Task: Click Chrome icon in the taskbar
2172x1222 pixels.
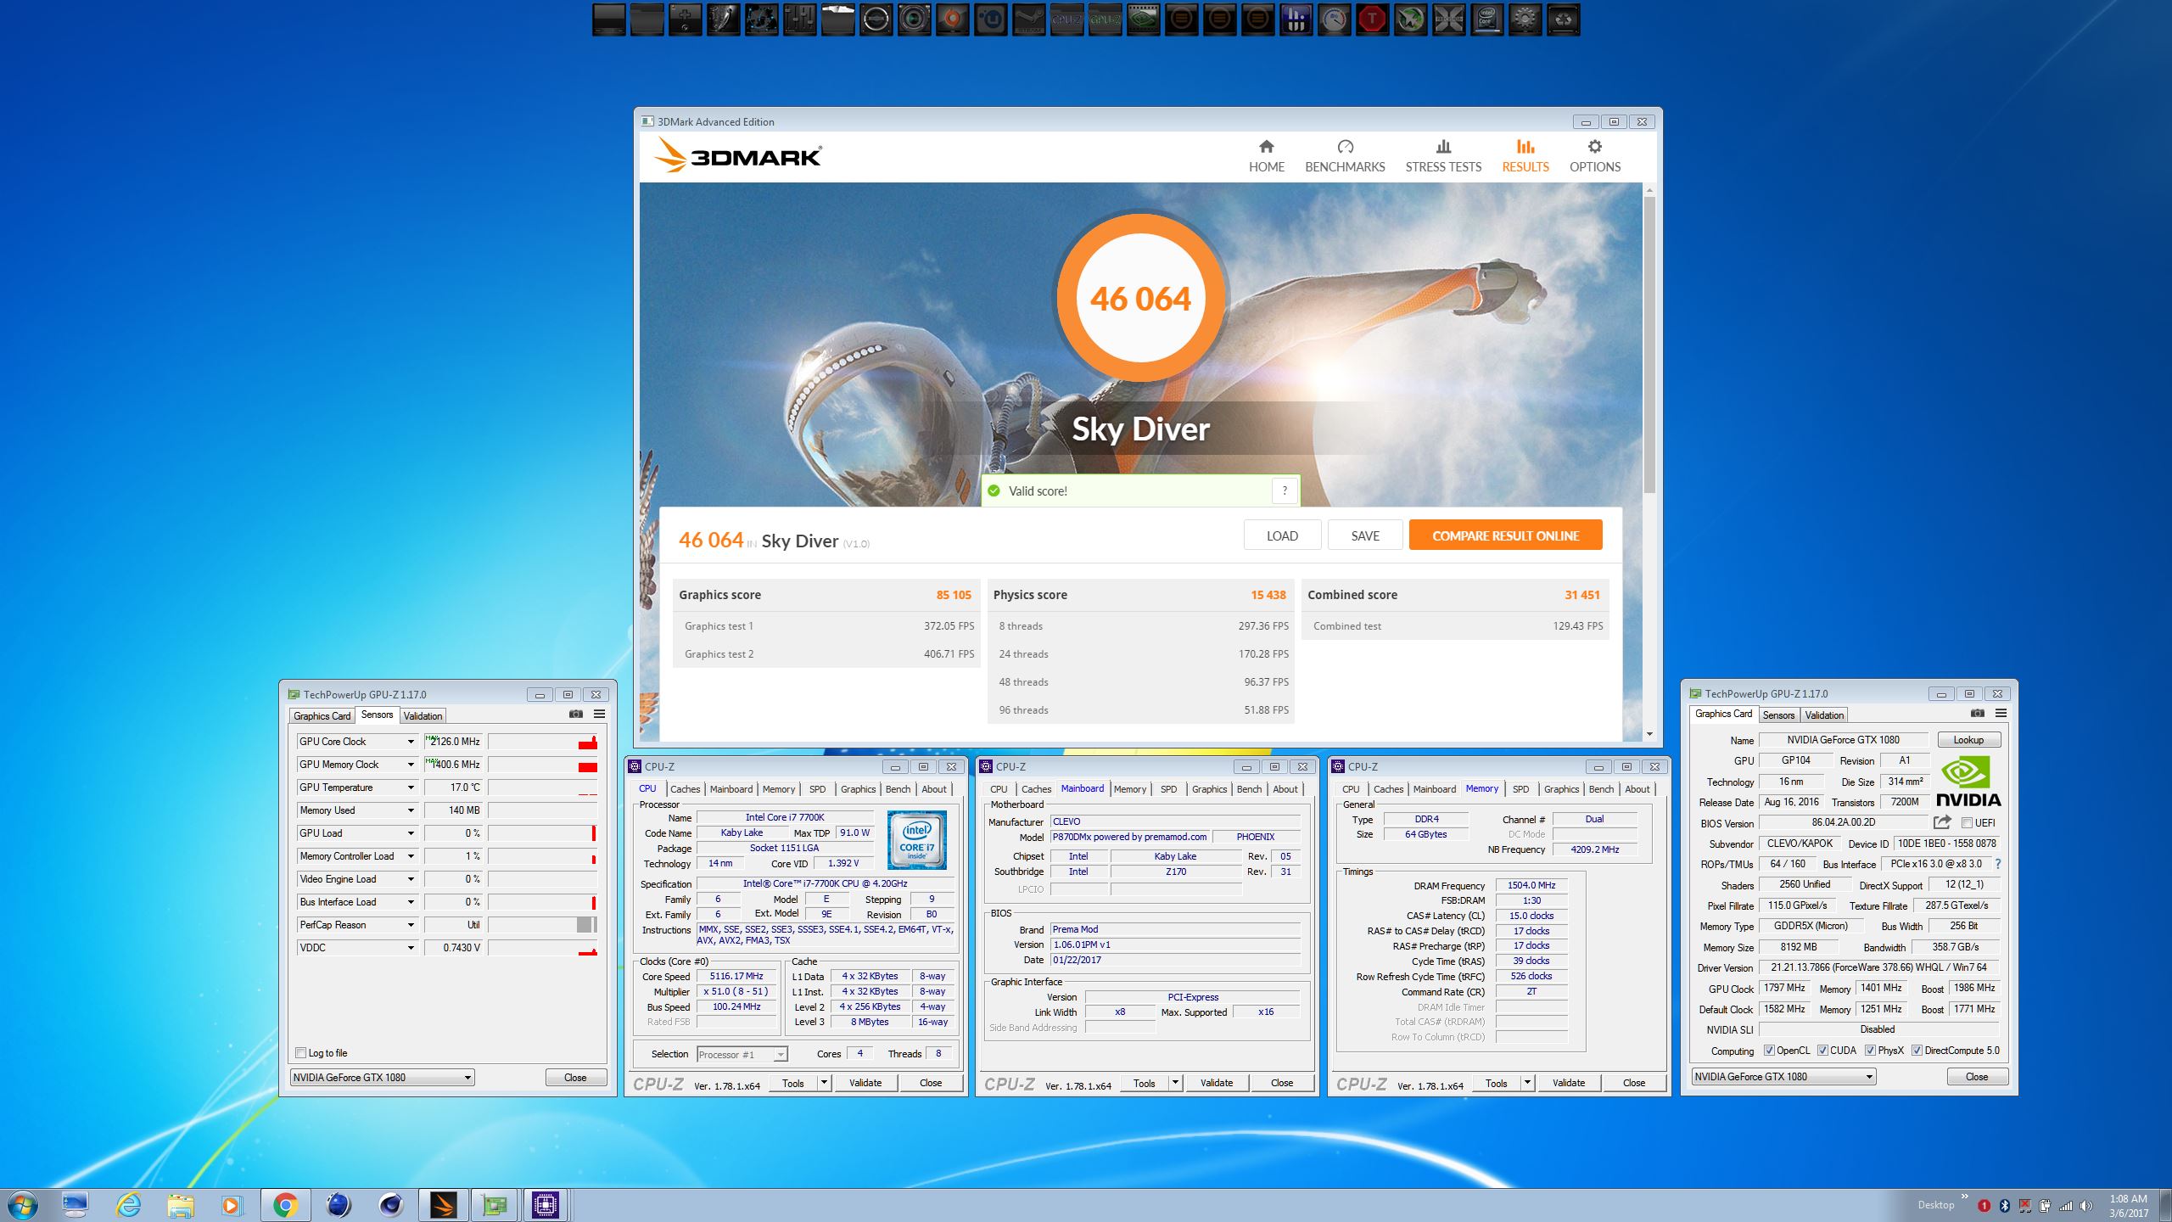Action: pyautogui.click(x=285, y=1205)
